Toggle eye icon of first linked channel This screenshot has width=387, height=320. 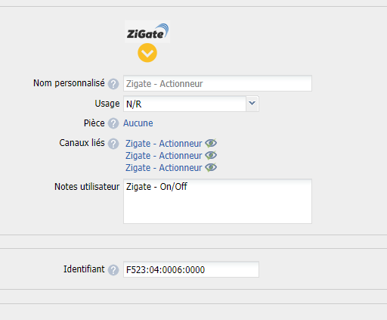211,143
